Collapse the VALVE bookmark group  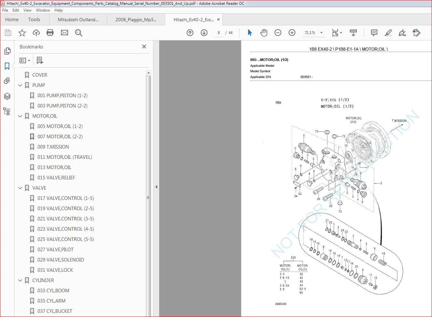[x=20, y=188]
